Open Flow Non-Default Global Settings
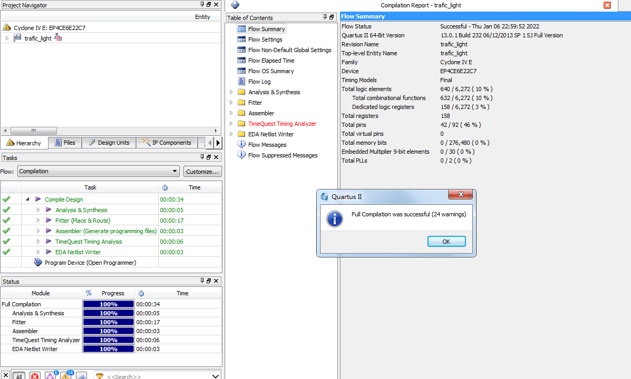The image size is (631, 379). (x=290, y=50)
